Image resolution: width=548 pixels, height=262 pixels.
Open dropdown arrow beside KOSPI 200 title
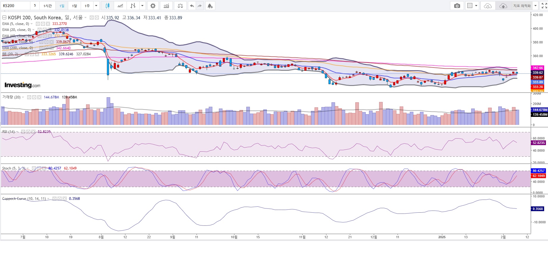[x=85, y=18]
